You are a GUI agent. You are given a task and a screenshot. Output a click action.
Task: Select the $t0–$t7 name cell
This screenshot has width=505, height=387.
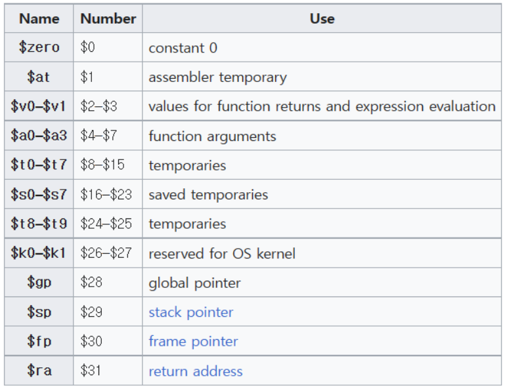coord(39,165)
